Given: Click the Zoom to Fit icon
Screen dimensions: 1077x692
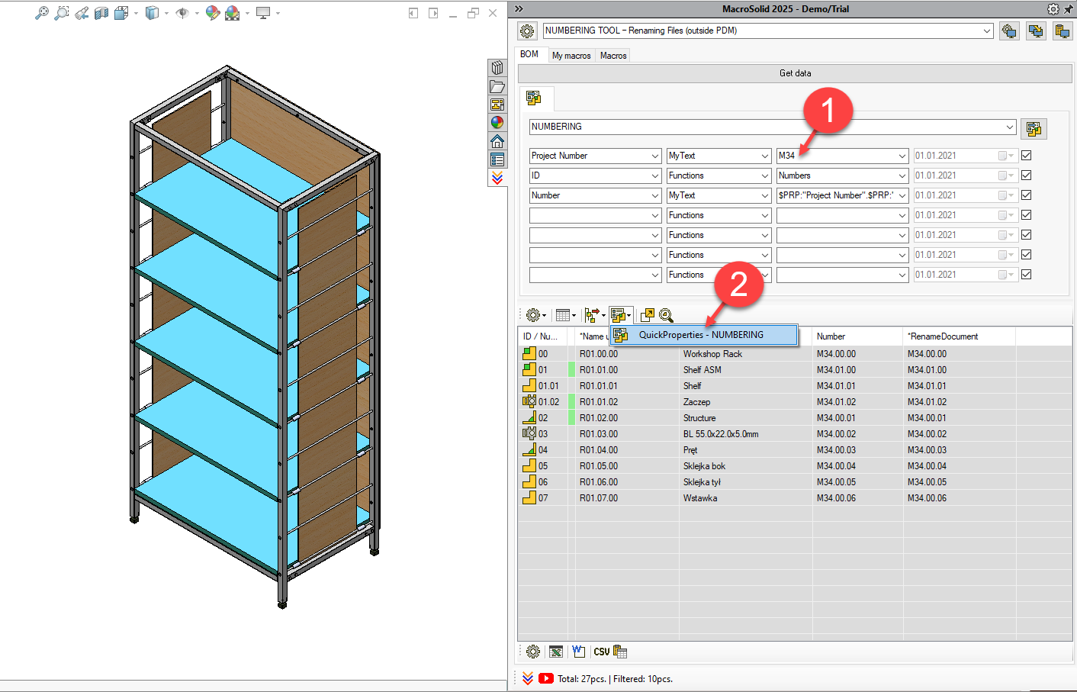Looking at the screenshot, I should (42, 13).
